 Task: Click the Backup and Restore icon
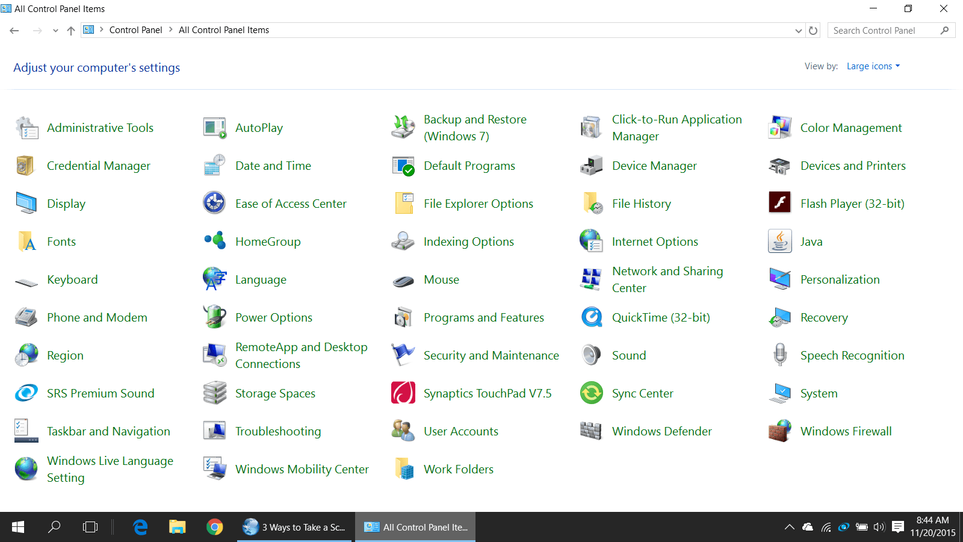(x=403, y=128)
